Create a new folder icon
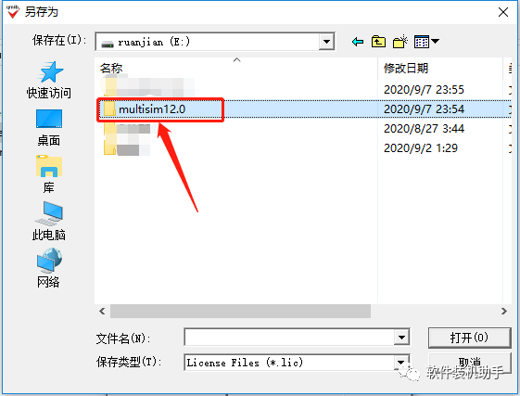The height and width of the screenshot is (396, 520). coord(400,42)
